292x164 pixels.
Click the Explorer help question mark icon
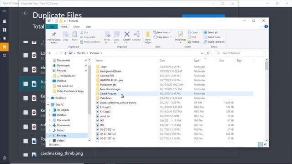coord(266,26)
